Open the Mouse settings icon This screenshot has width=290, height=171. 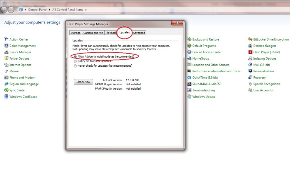6,71
